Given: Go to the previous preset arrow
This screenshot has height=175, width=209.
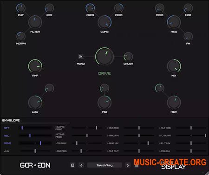Looking at the screenshot, I should (81, 165).
